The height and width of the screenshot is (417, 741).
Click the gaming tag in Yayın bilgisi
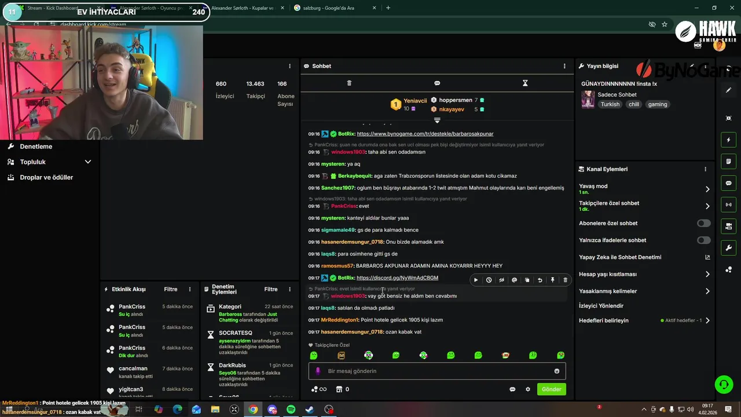click(658, 104)
